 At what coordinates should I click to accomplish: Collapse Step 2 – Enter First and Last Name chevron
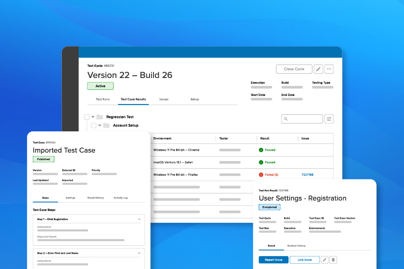(139, 253)
